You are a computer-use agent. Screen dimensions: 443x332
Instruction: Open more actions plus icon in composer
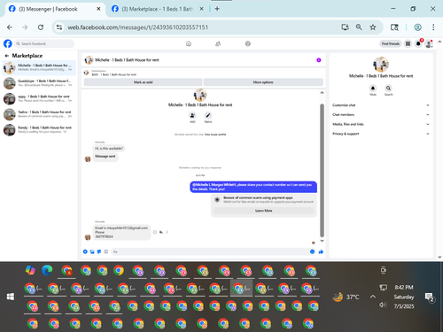tap(85, 251)
